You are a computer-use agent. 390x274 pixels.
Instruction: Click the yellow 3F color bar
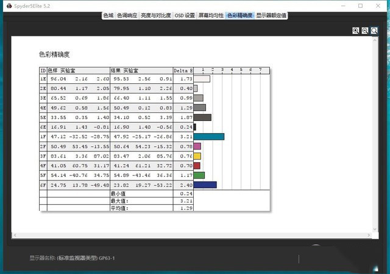(197, 156)
